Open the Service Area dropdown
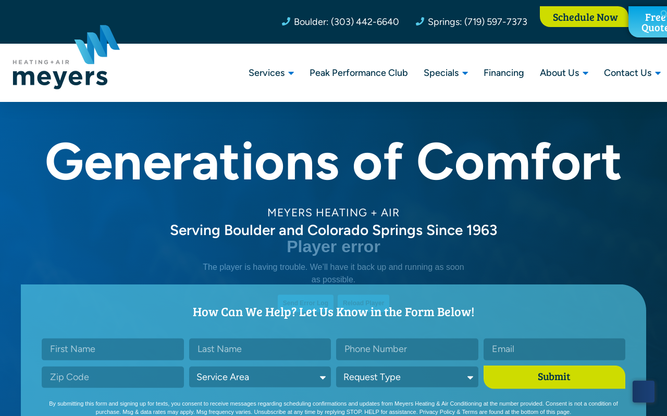 tap(260, 377)
